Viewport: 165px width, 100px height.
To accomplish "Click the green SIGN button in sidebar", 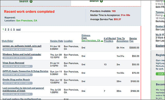I will click(x=160, y=74).
